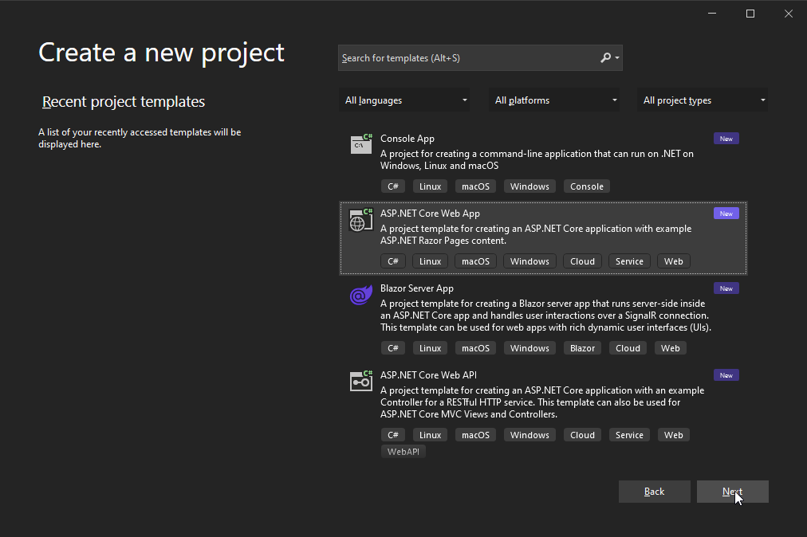Click the search magnifier icon
This screenshot has width=807, height=537.
pyautogui.click(x=606, y=57)
